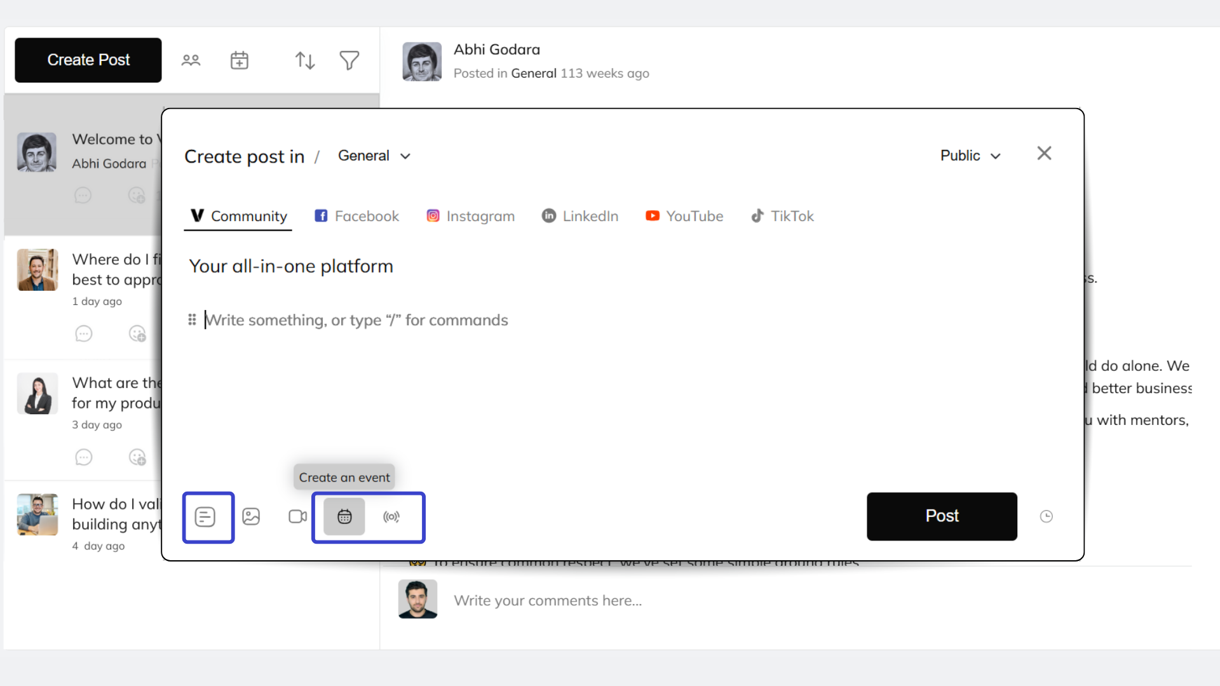Open the members icon near Create Post
The width and height of the screenshot is (1220, 686).
[191, 60]
